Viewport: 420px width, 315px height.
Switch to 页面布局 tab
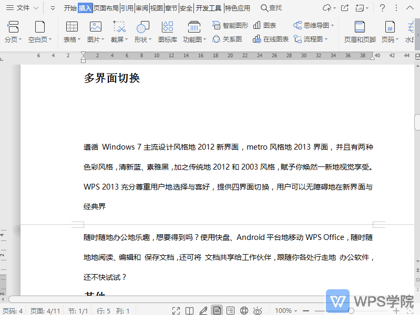tap(106, 8)
